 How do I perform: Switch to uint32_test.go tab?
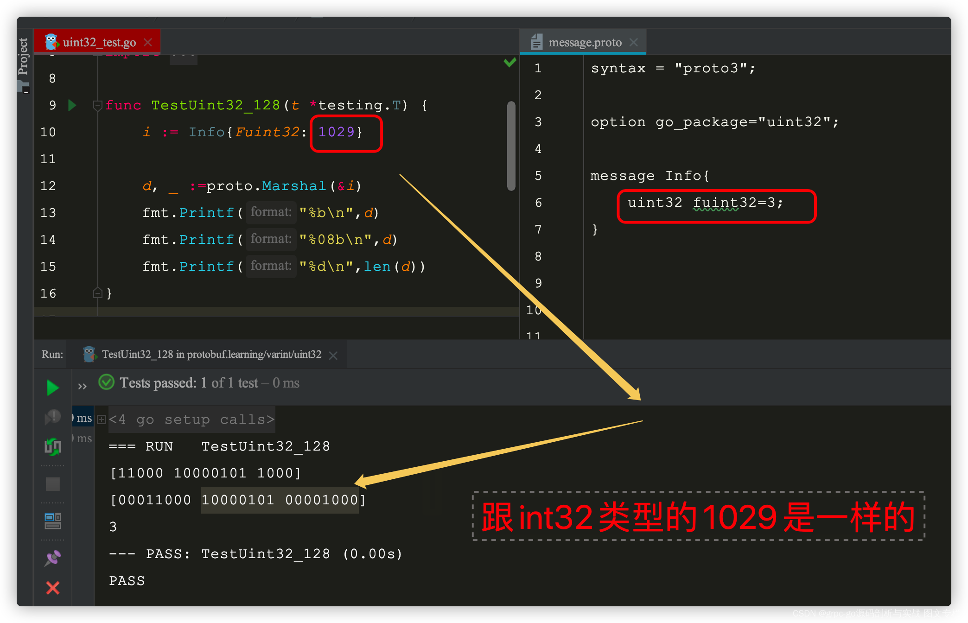click(x=99, y=42)
